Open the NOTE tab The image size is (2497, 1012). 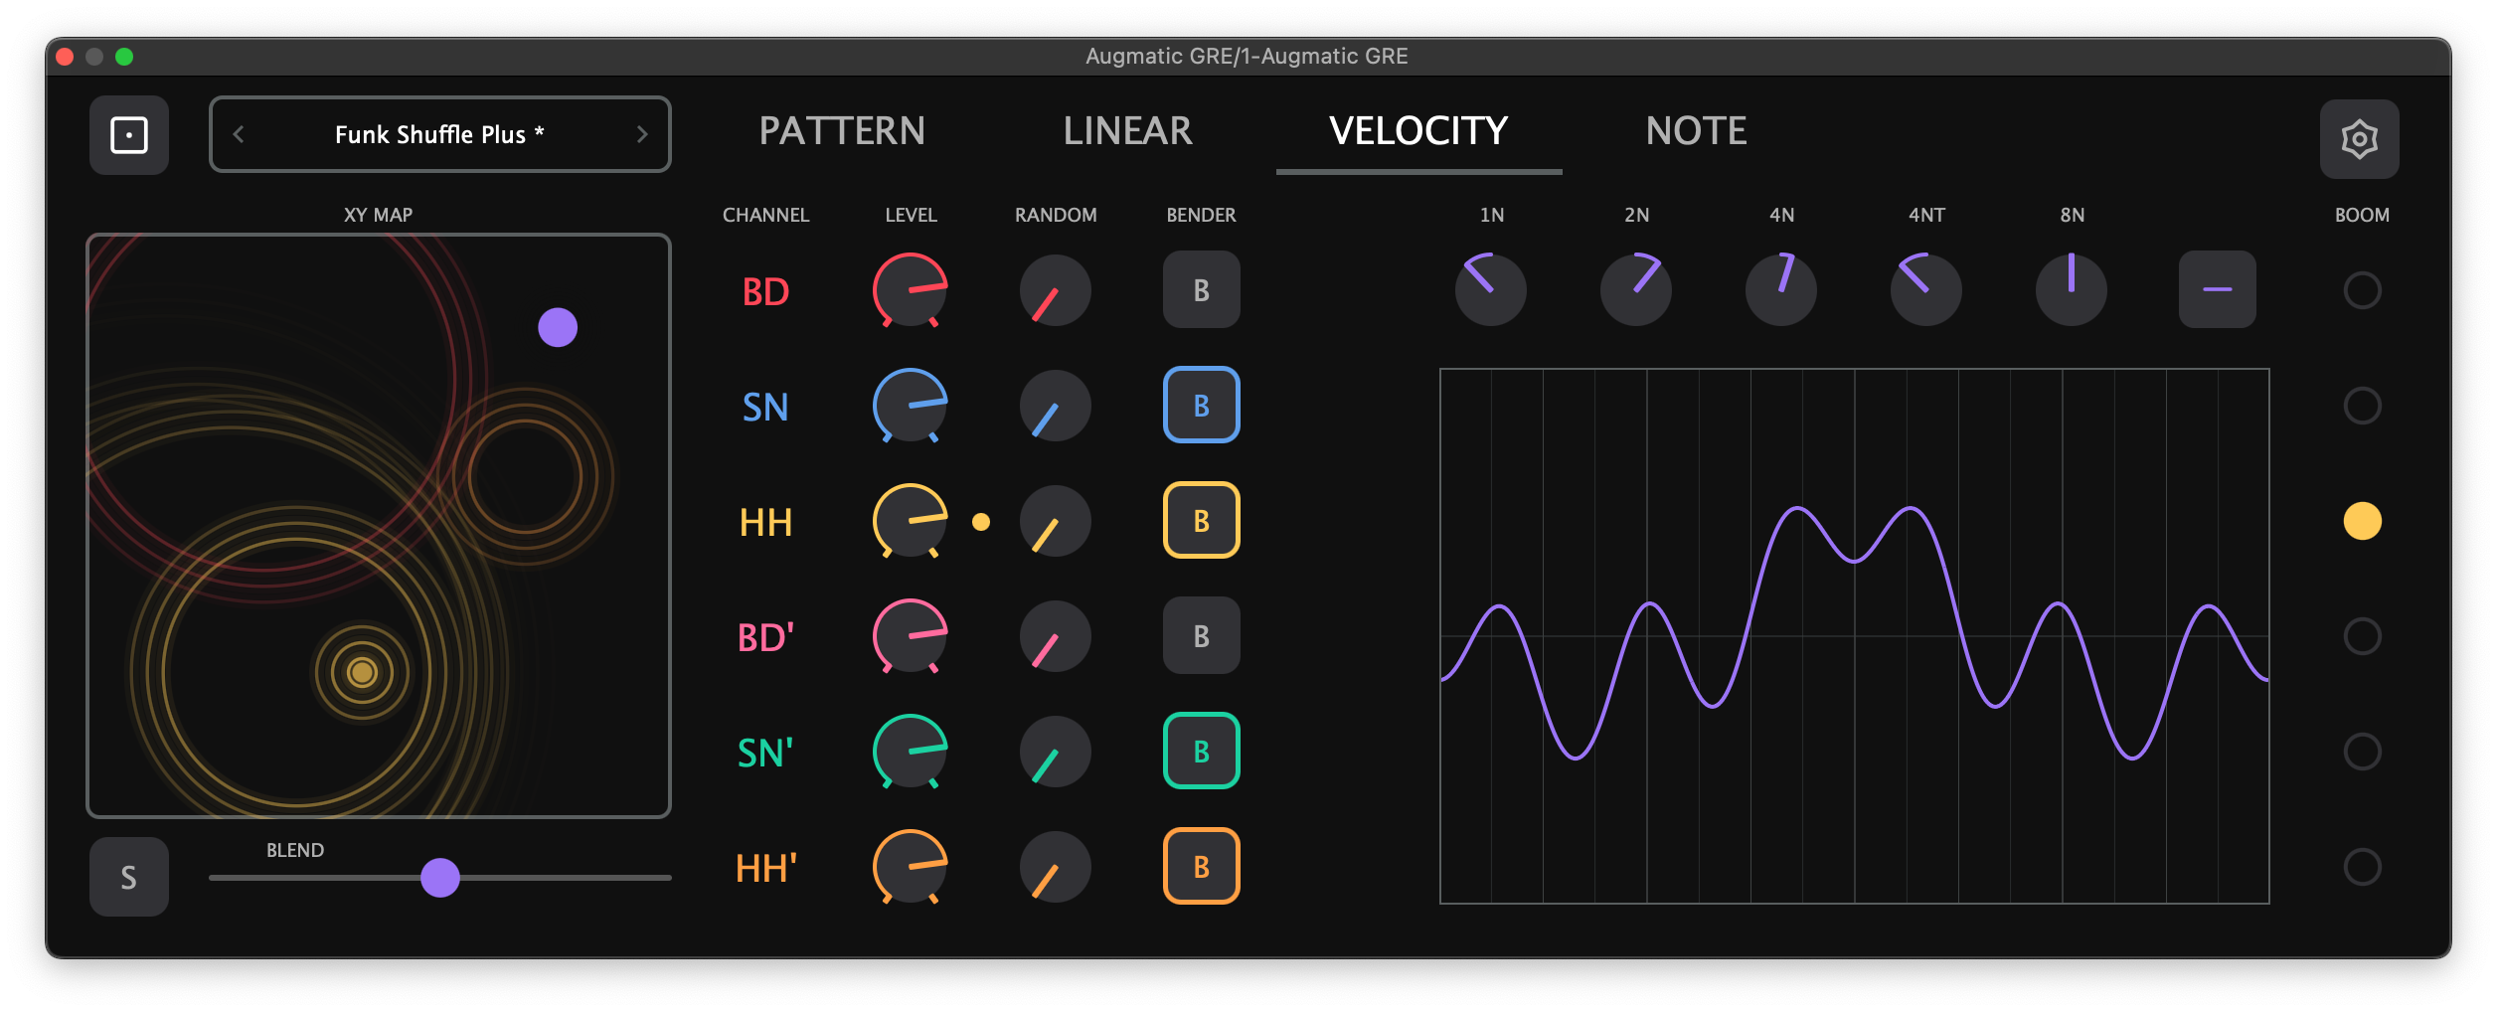tap(1696, 130)
